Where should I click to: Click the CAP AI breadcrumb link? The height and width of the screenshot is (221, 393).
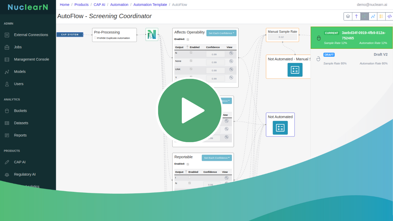point(99,5)
